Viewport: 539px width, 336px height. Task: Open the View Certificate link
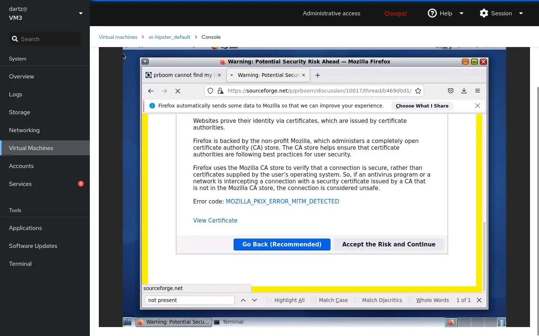[215, 220]
